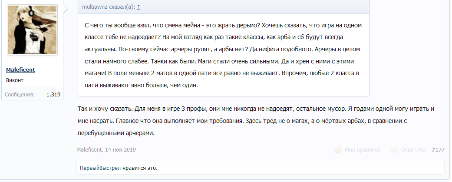Click "Ответить" reply link

[413, 150]
